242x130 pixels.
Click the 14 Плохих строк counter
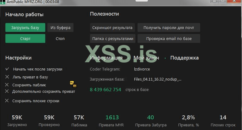[223, 121]
